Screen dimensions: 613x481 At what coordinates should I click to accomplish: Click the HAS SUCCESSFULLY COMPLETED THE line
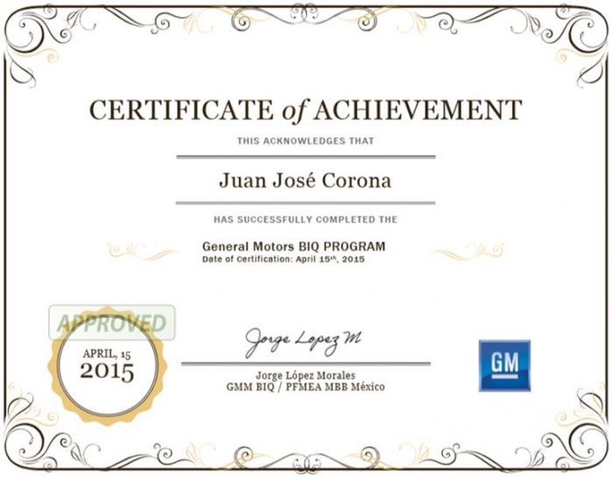[305, 219]
